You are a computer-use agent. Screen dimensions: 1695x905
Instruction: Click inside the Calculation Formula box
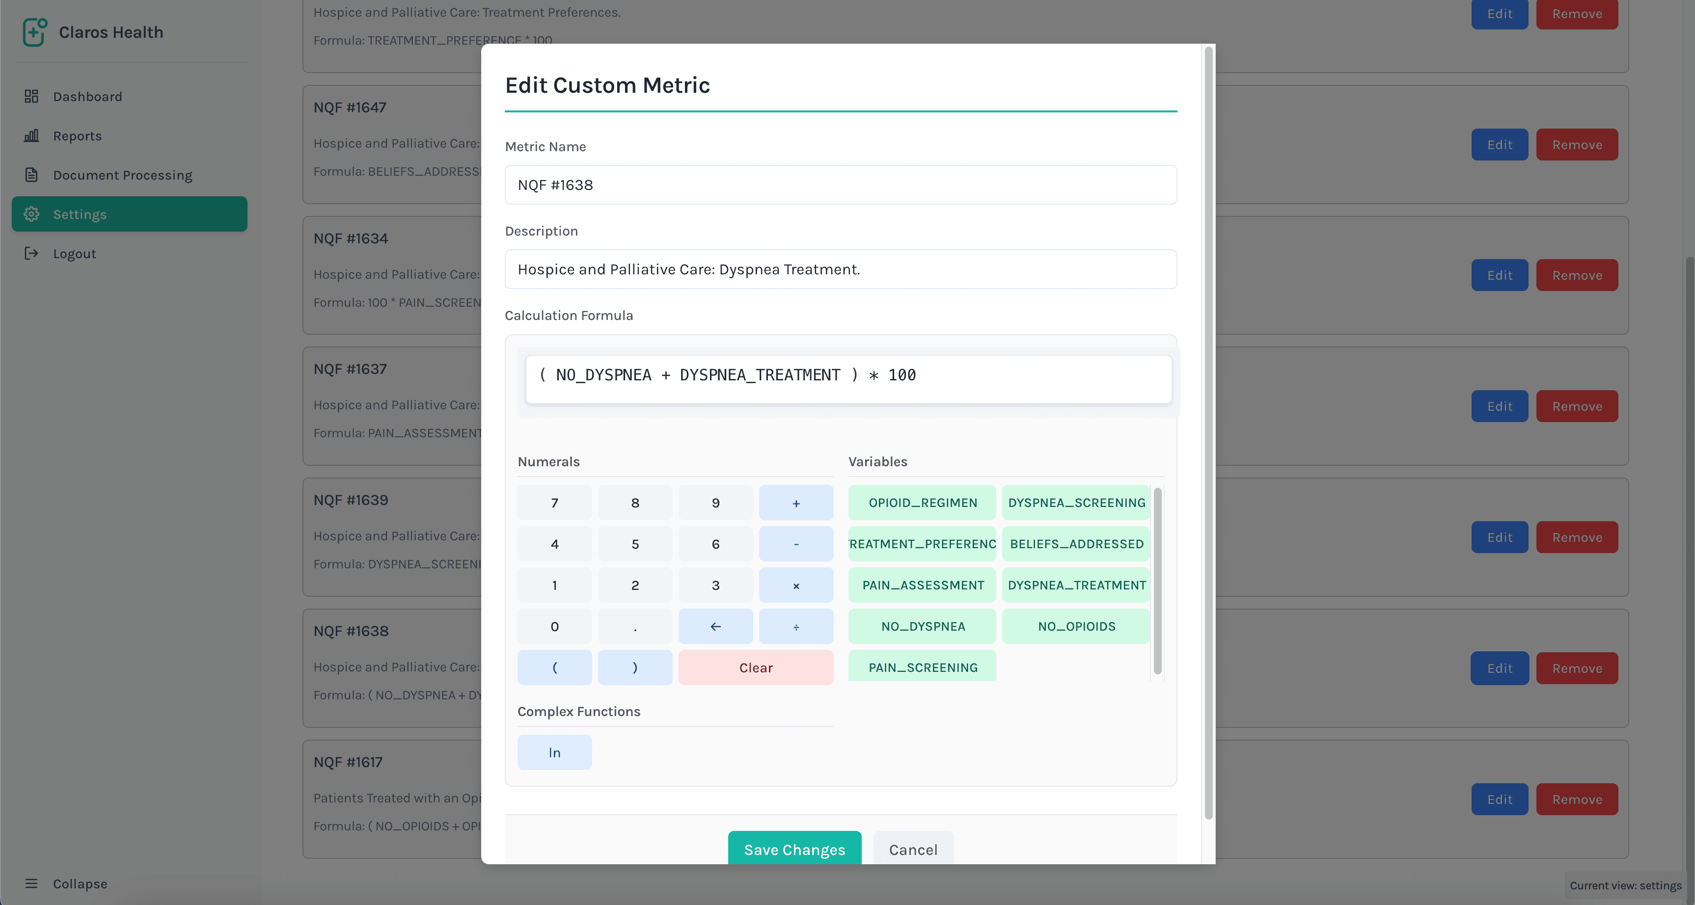848,379
